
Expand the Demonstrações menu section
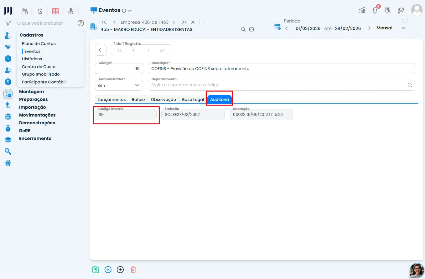[37, 123]
